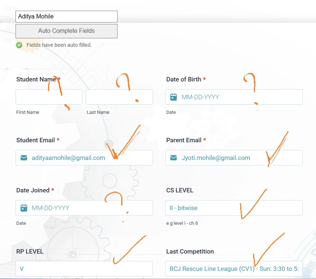The image size is (316, 279).
Task: Click the Last Competition field
Action: coord(234,269)
